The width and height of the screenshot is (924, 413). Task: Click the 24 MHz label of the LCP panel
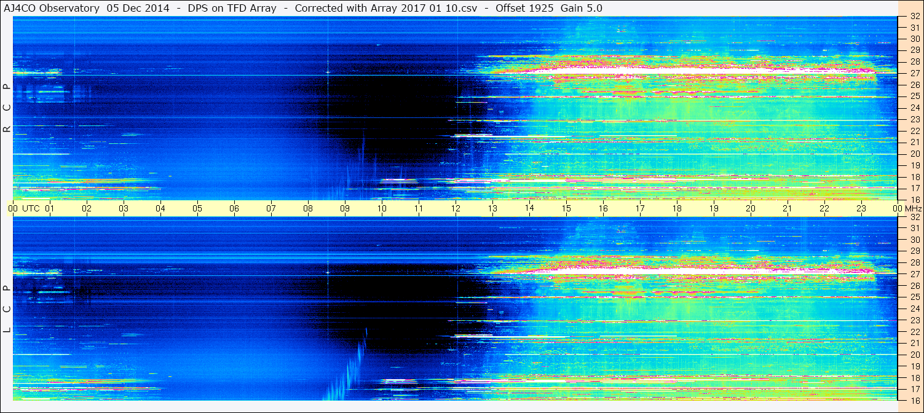click(x=914, y=309)
